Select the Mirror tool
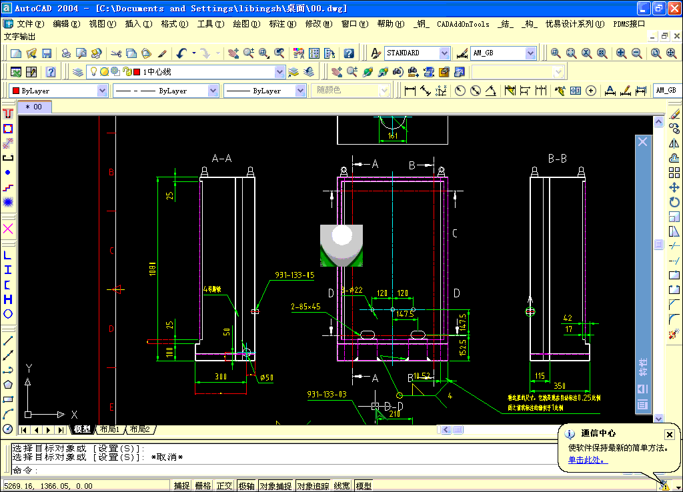The image size is (683, 492). coord(674,143)
